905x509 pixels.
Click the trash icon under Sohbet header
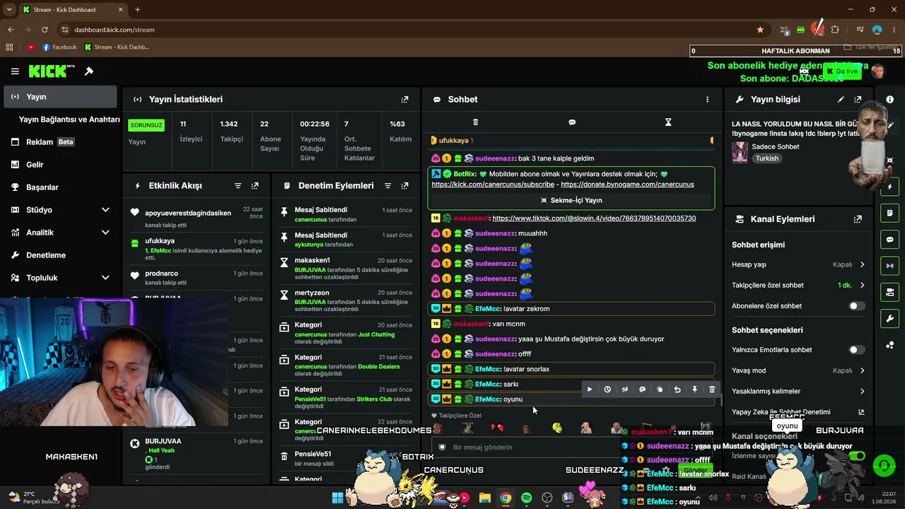coord(475,122)
